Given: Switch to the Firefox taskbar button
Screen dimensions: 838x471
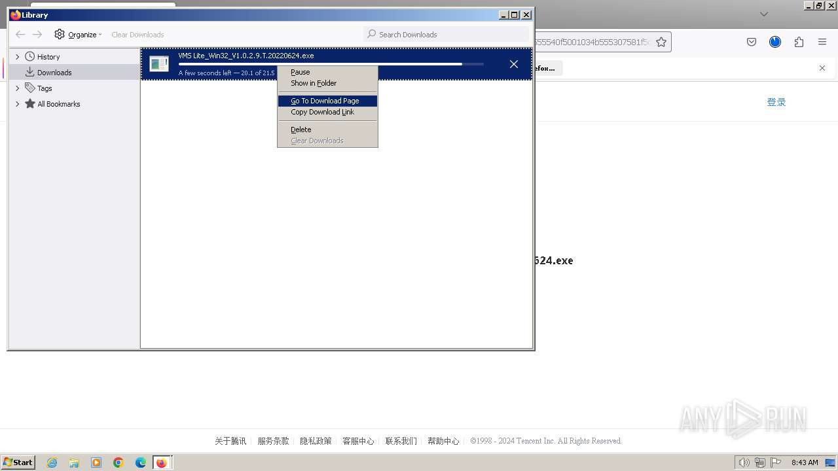Looking at the screenshot, I should (x=162, y=462).
